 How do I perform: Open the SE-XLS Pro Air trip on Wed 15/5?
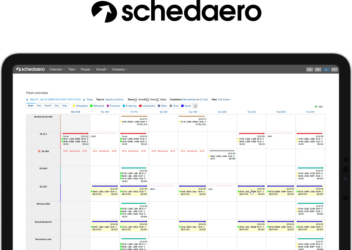(x=75, y=139)
